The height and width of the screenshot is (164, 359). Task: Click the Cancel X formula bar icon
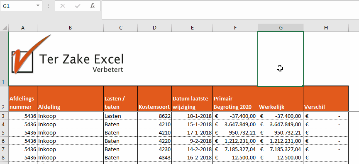(62, 6)
